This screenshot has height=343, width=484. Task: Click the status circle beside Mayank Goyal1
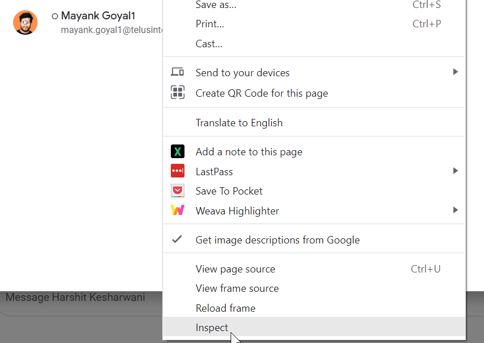tap(55, 16)
